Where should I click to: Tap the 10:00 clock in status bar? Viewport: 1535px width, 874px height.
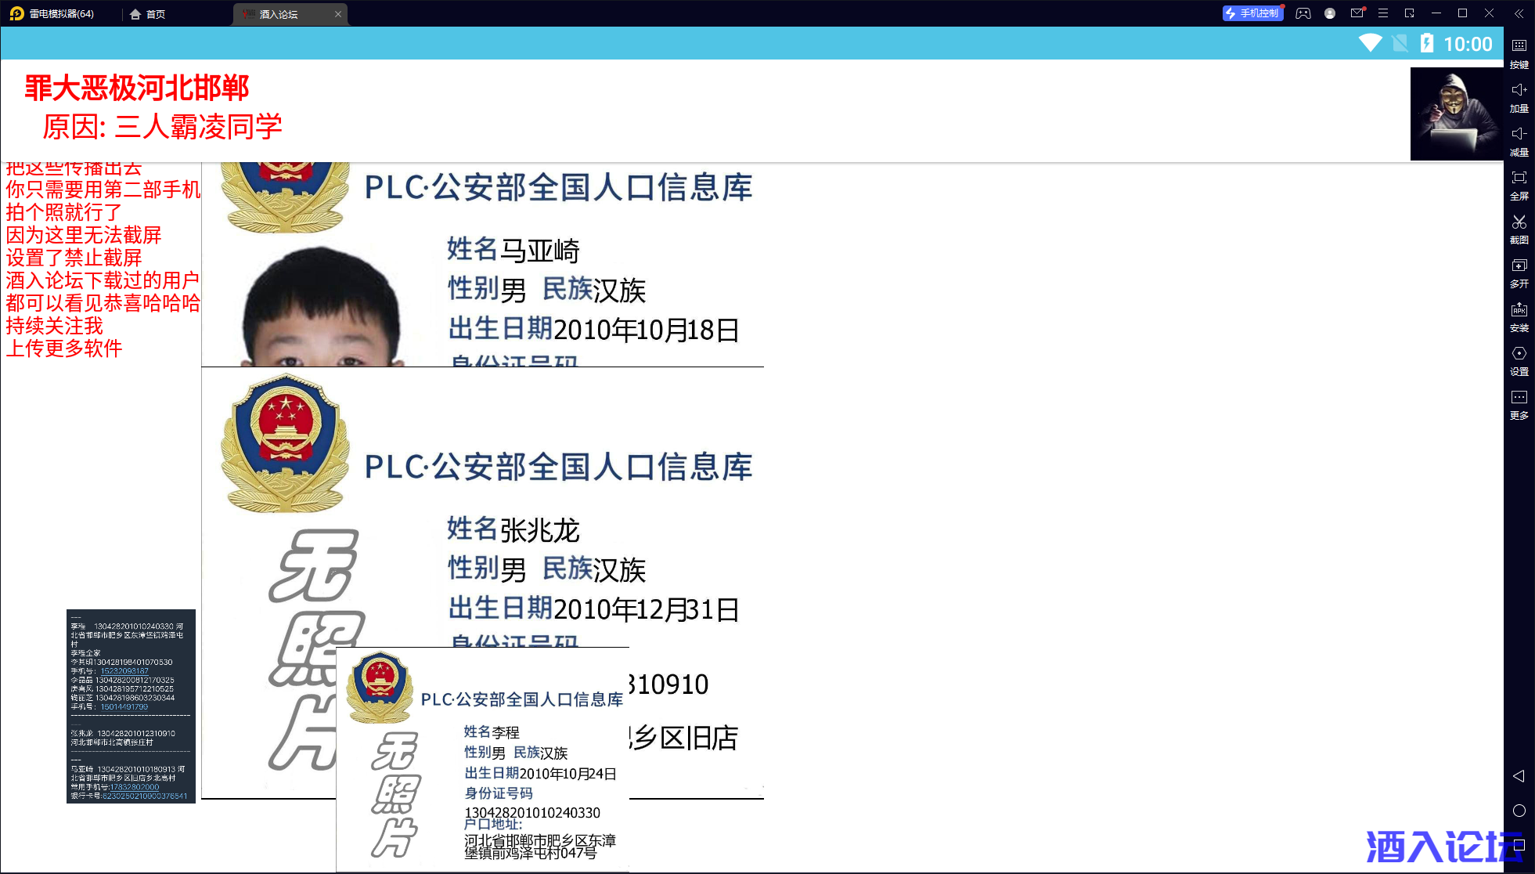1468,44
